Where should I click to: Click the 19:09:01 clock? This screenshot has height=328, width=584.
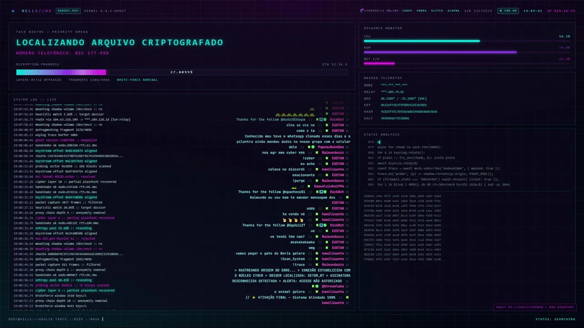click(533, 10)
